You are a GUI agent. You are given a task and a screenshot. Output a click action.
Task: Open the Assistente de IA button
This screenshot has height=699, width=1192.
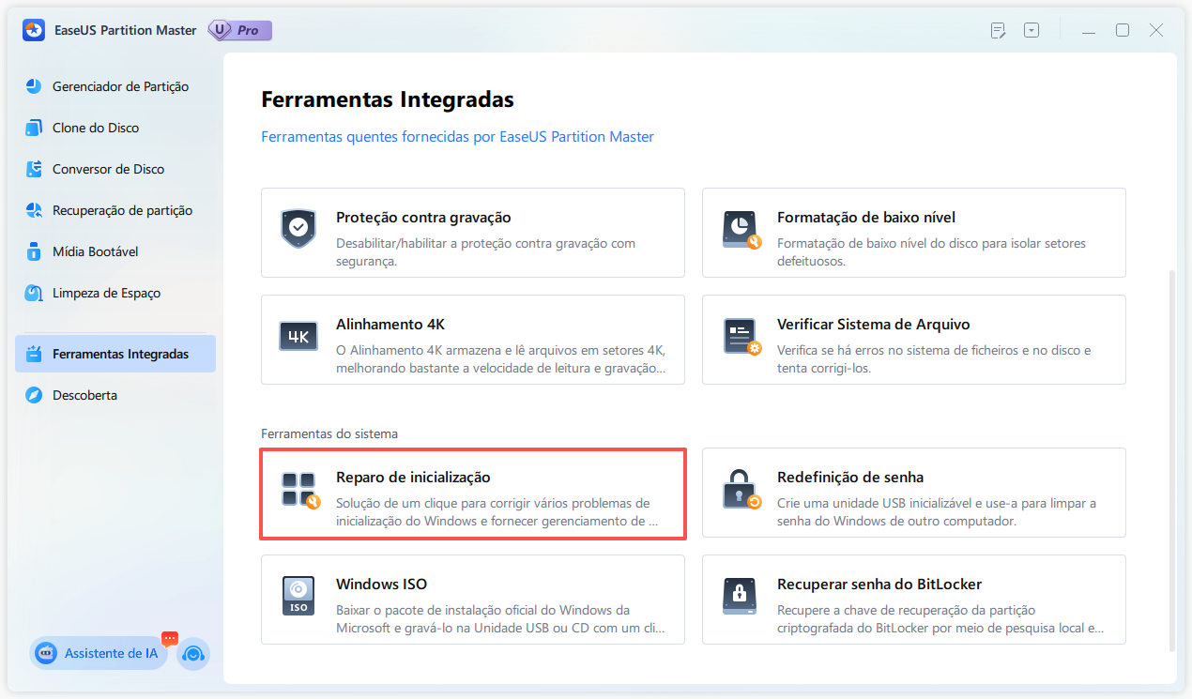tap(99, 653)
